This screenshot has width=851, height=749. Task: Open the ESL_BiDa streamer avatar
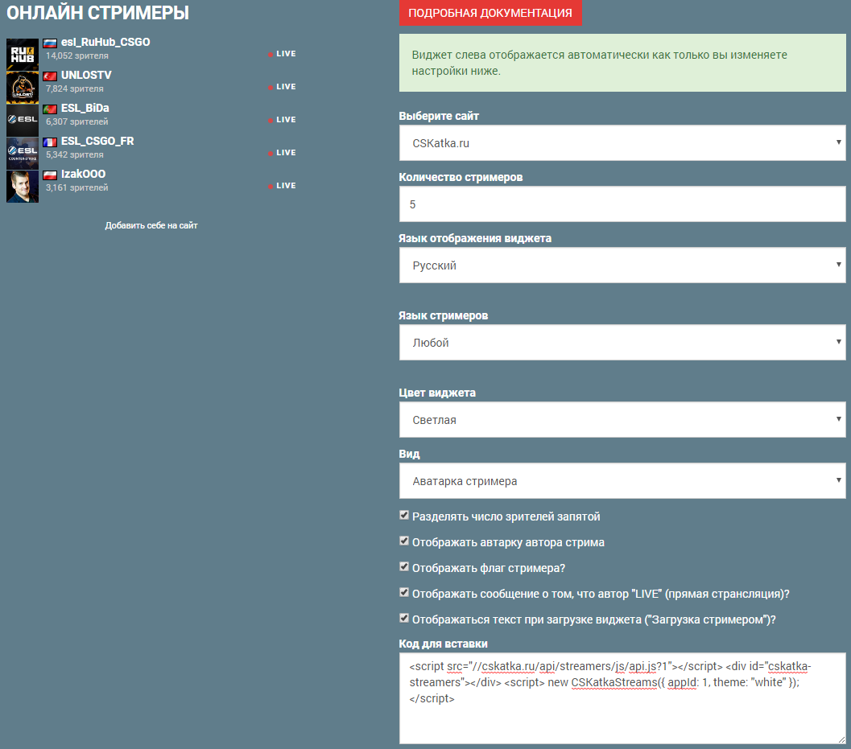pyautogui.click(x=23, y=121)
